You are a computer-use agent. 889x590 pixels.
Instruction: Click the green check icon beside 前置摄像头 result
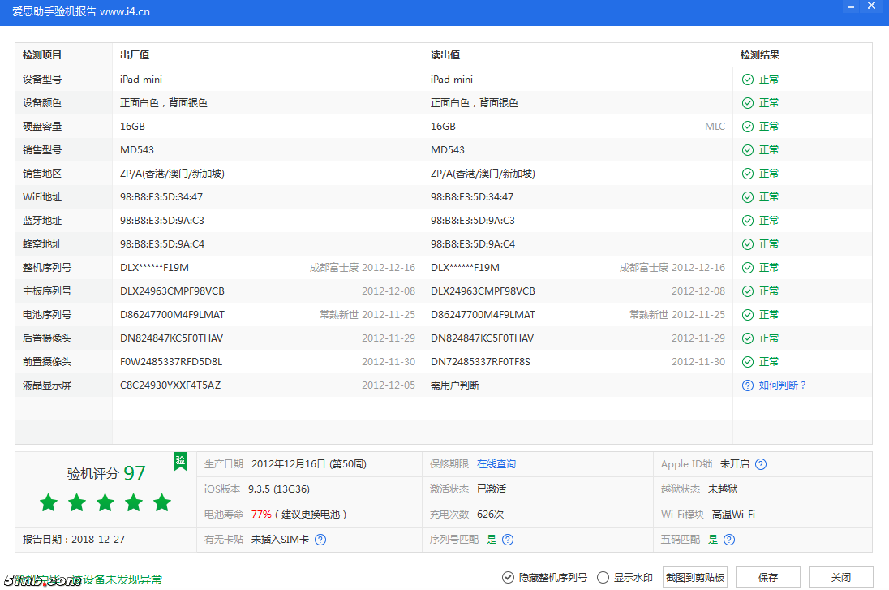click(x=748, y=362)
